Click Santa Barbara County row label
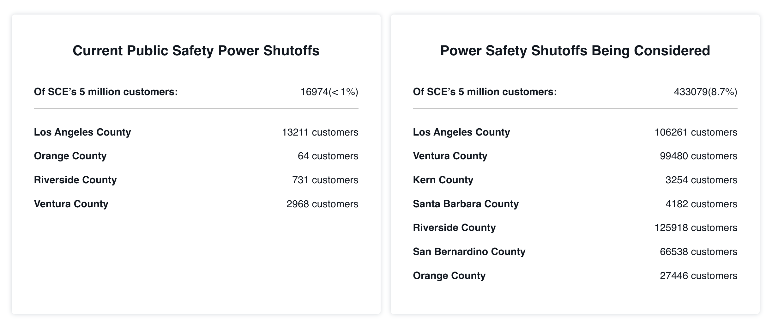772x328 pixels. pos(466,204)
